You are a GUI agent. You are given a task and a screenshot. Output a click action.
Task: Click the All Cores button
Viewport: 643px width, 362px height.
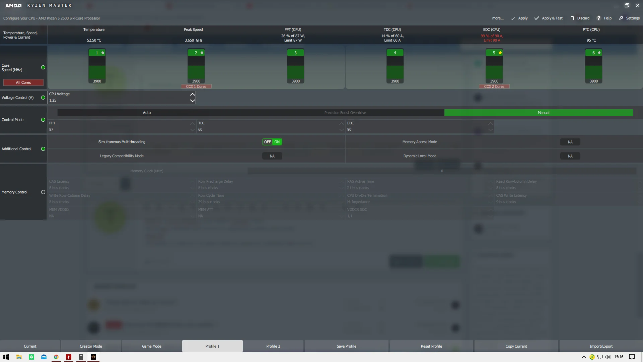click(23, 83)
